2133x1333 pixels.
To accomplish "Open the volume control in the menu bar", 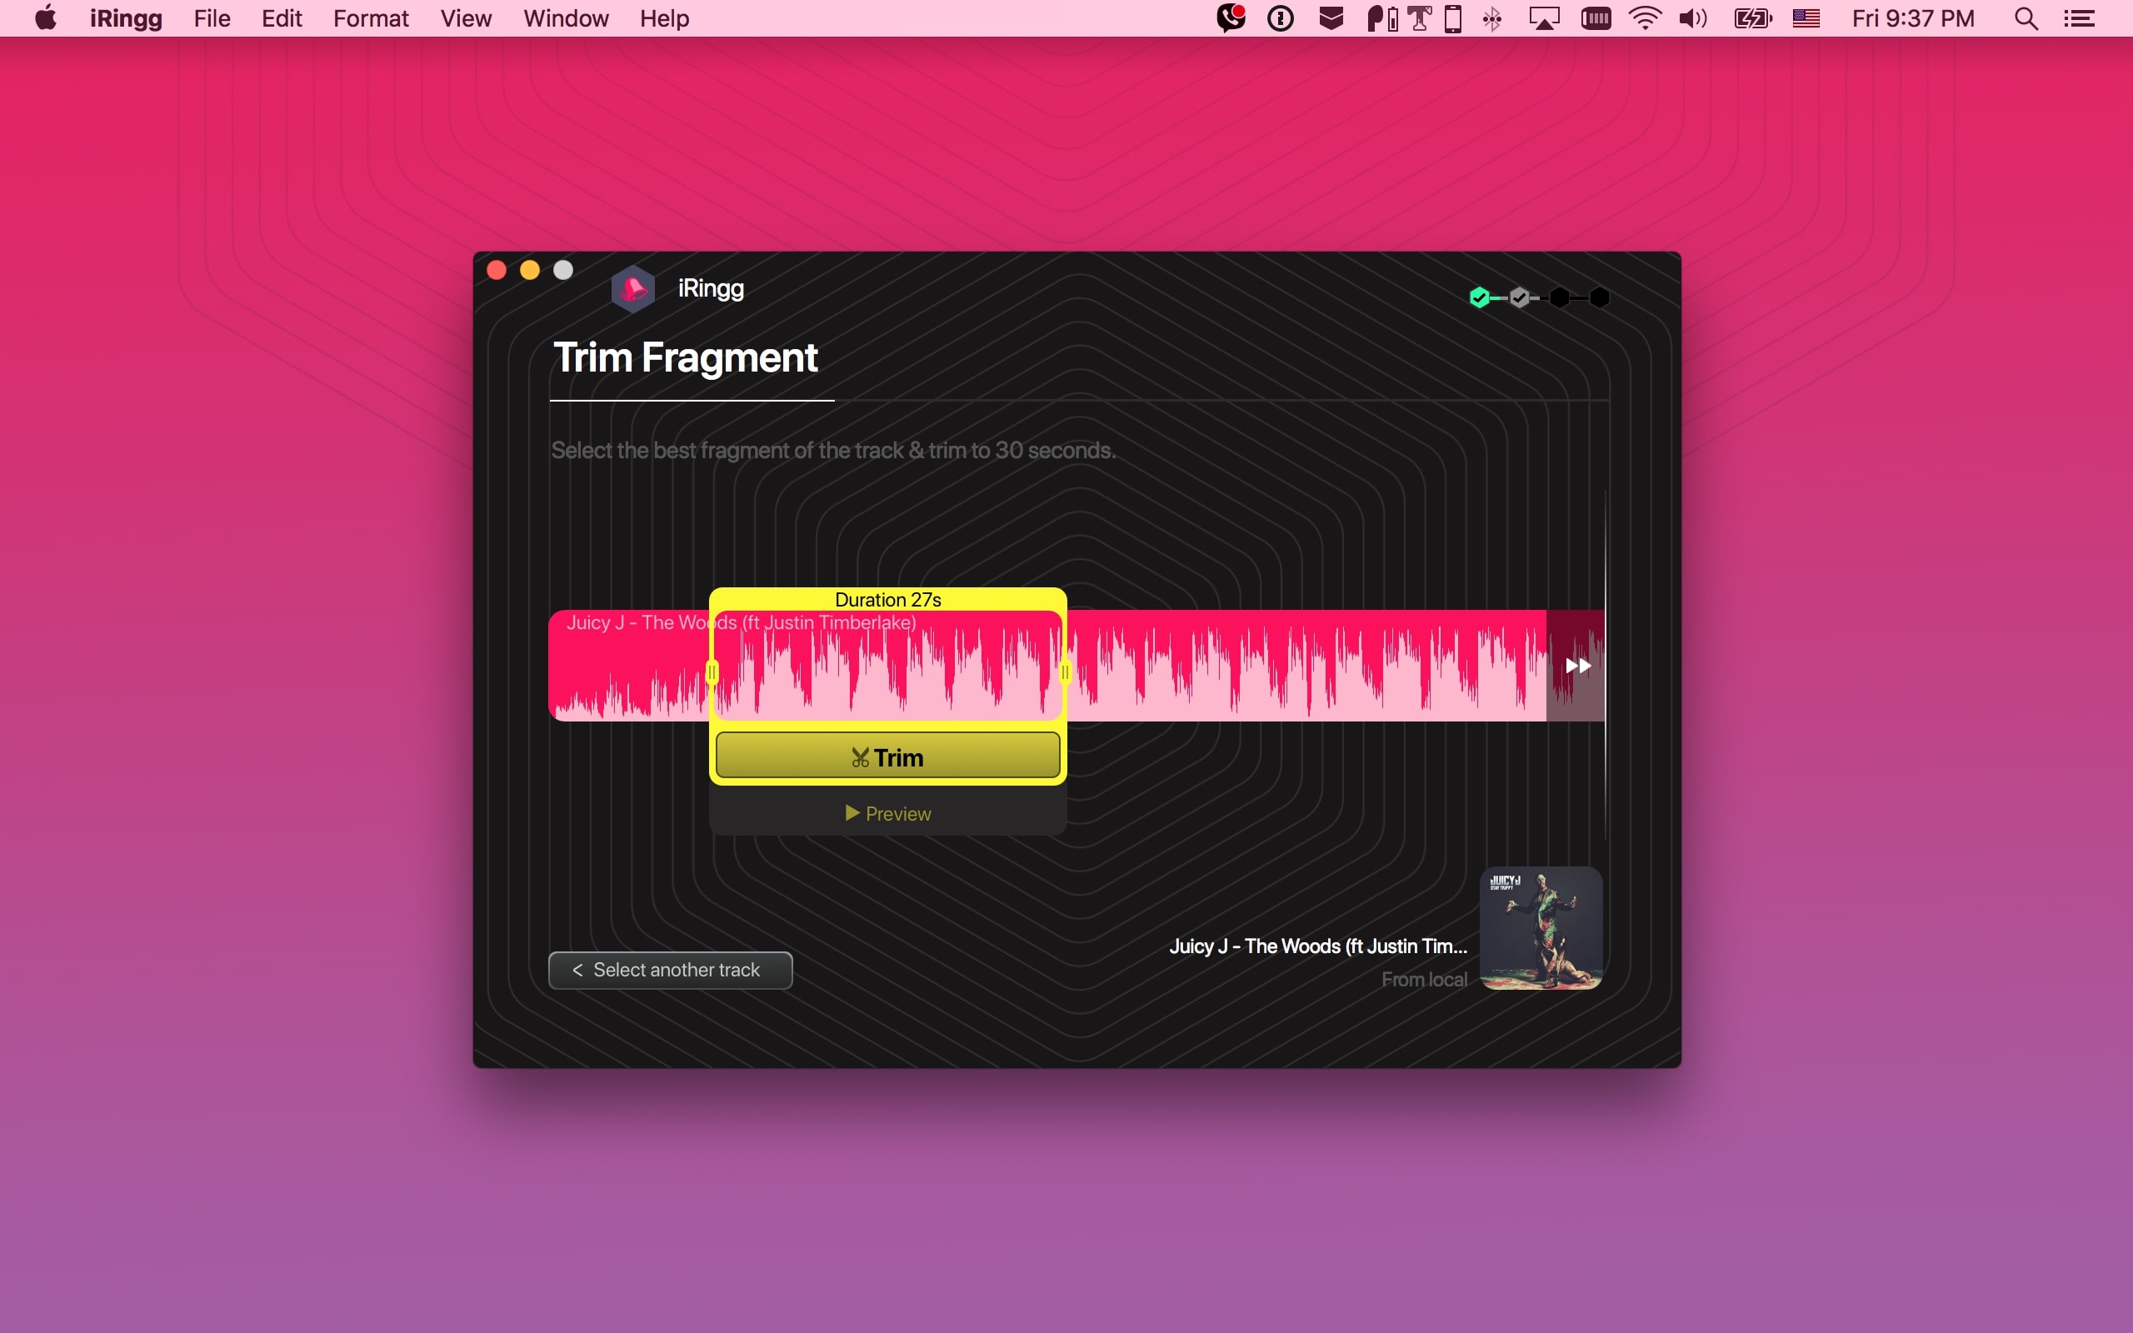I will [x=1692, y=18].
